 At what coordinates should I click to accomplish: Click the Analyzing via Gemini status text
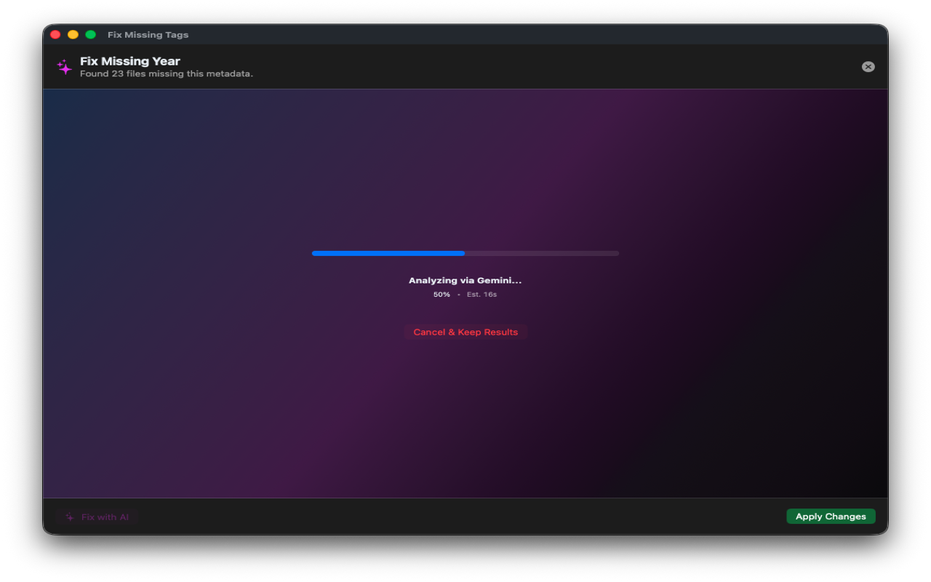(x=465, y=280)
